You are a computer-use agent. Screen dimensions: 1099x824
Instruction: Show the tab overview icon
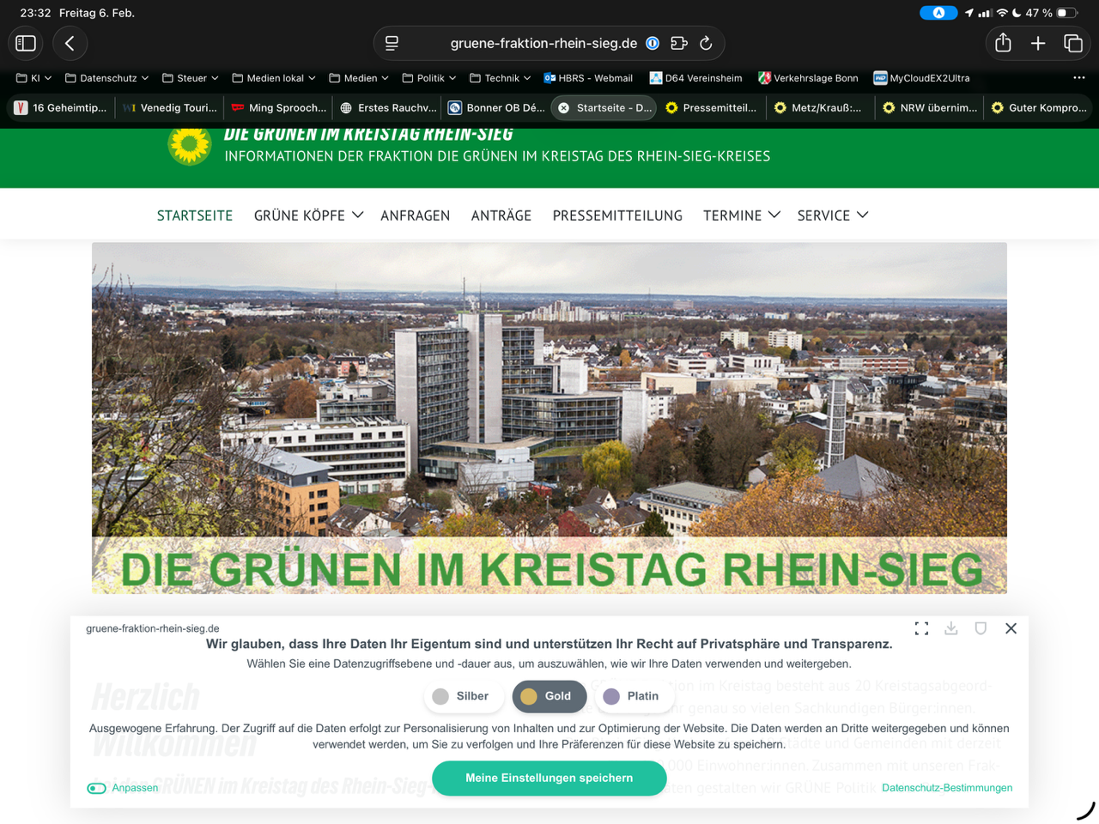coord(1073,43)
